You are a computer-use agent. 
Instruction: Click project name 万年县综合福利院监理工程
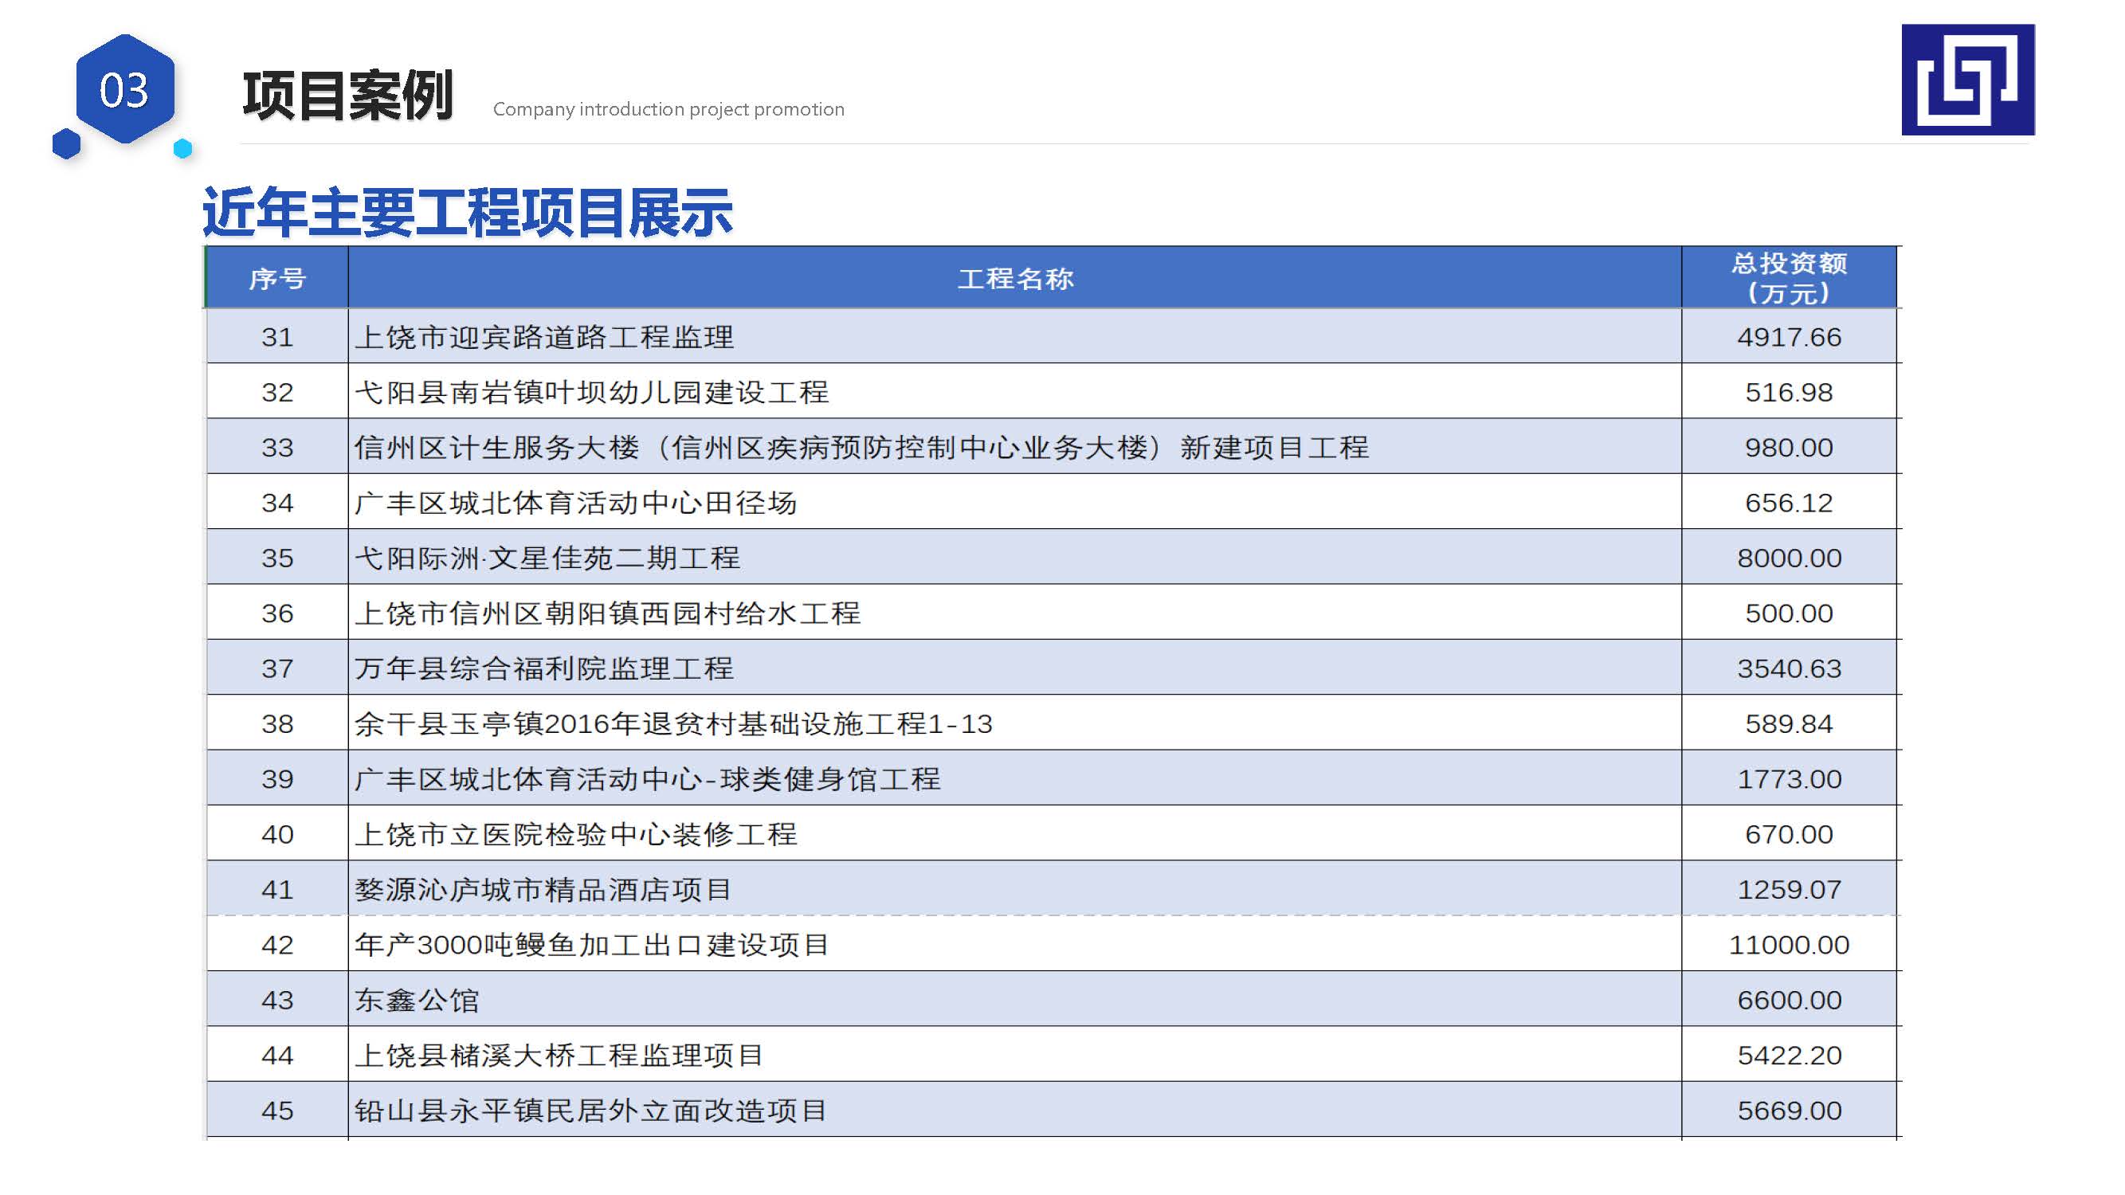click(x=543, y=668)
